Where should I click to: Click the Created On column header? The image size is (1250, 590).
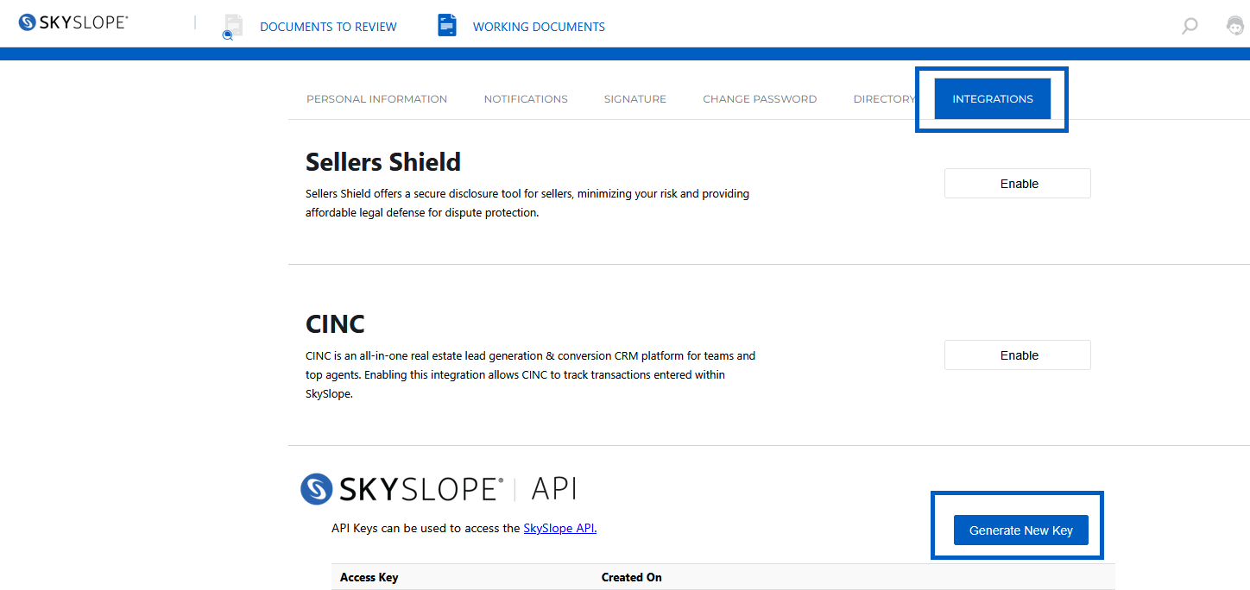(x=632, y=577)
